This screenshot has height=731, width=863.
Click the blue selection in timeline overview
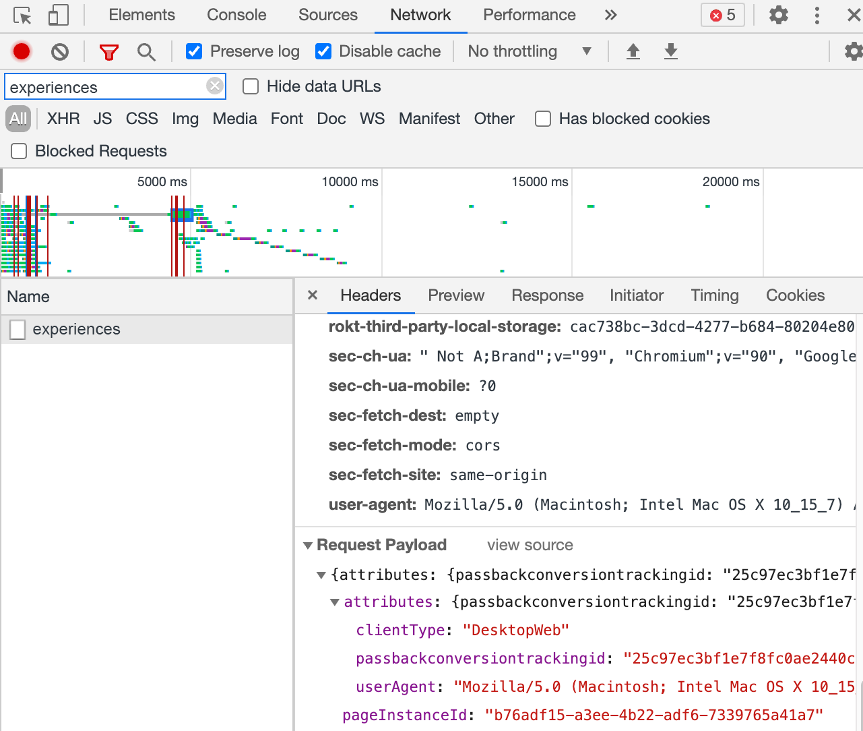point(182,215)
